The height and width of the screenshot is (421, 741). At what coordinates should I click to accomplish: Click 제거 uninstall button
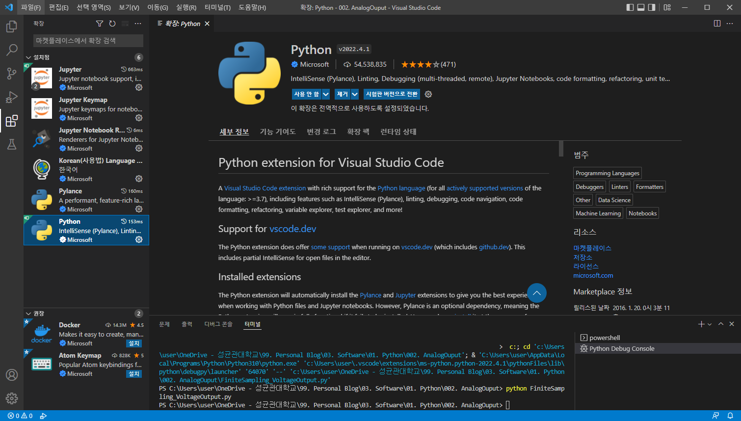(343, 94)
